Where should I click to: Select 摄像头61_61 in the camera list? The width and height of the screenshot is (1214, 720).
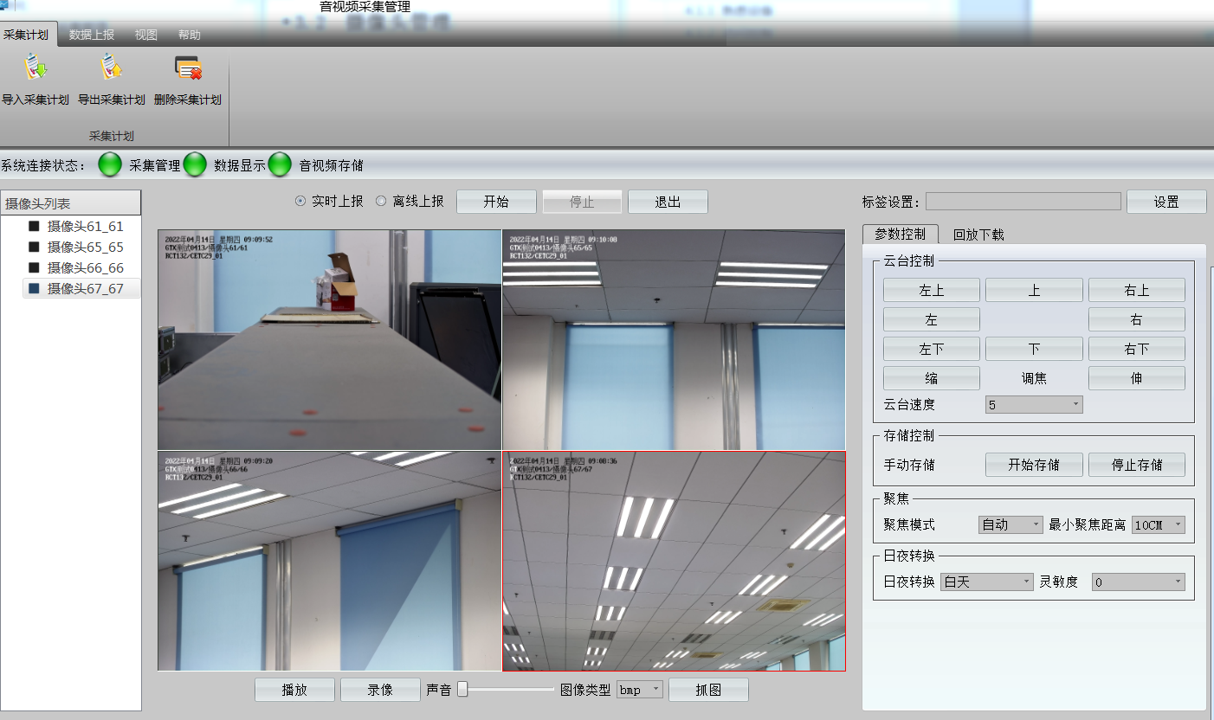pos(85,227)
